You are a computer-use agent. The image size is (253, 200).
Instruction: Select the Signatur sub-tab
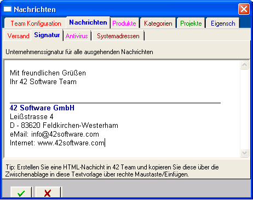tap(47, 35)
